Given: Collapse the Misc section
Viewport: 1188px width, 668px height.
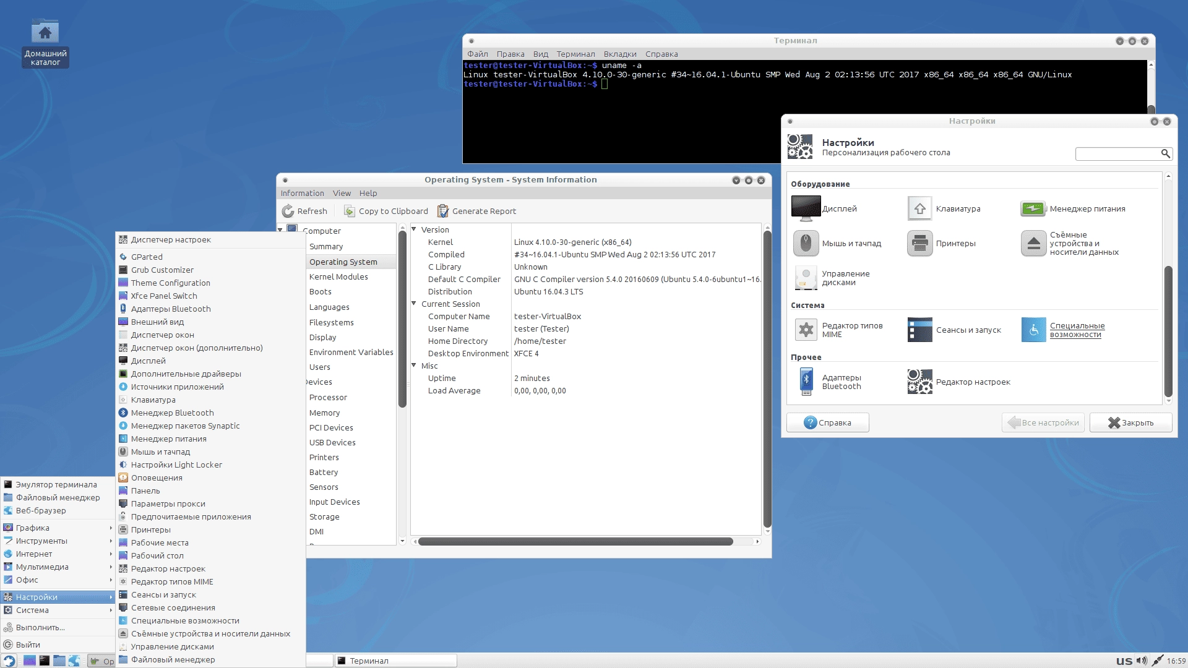Looking at the screenshot, I should (414, 366).
